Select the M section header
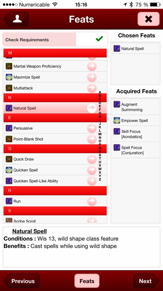163x291 pixels. [x=55, y=53]
